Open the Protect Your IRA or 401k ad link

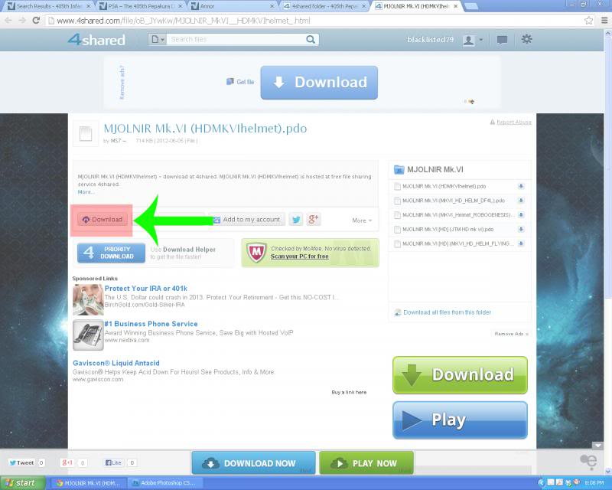[x=146, y=289]
